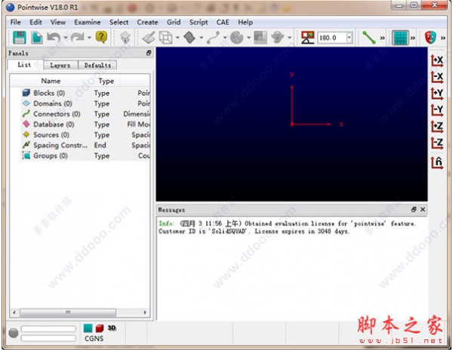Image resolution: width=453 pixels, height=352 pixels.
Task: Select Connectors (0) in the list
Action: tap(51, 114)
